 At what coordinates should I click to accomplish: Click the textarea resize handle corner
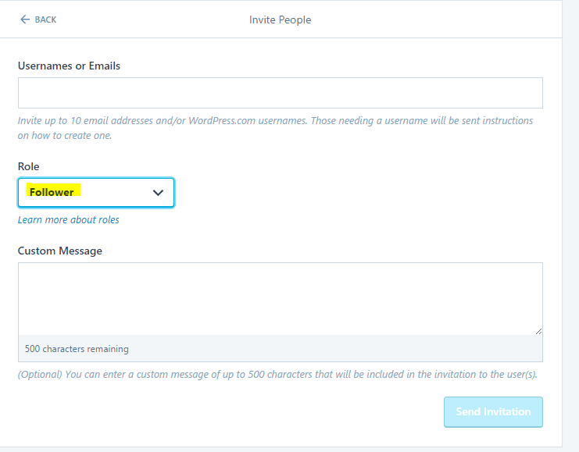[538, 331]
